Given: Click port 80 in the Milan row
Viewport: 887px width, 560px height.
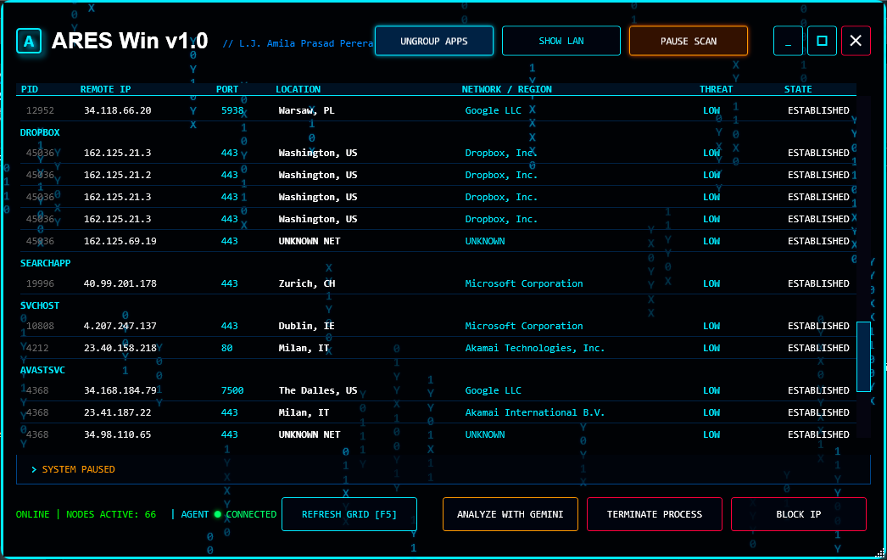Looking at the screenshot, I should (x=226, y=348).
